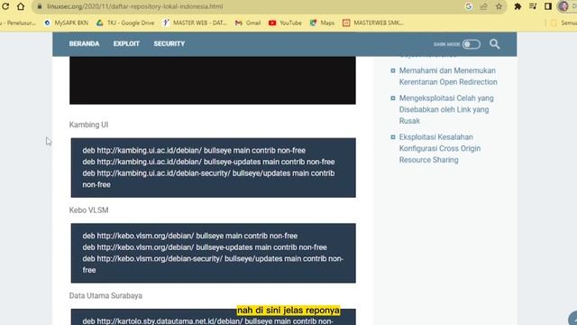577x325 pixels.
Task: Click the site lock icon in address bar
Action: coord(40,6)
